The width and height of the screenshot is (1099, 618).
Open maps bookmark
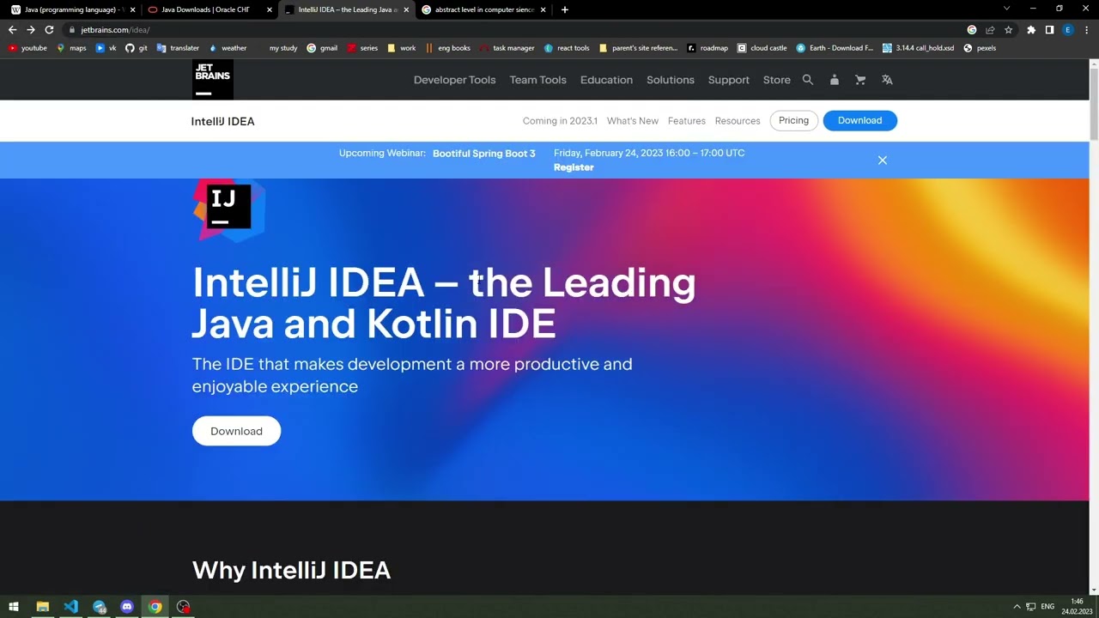(71, 48)
